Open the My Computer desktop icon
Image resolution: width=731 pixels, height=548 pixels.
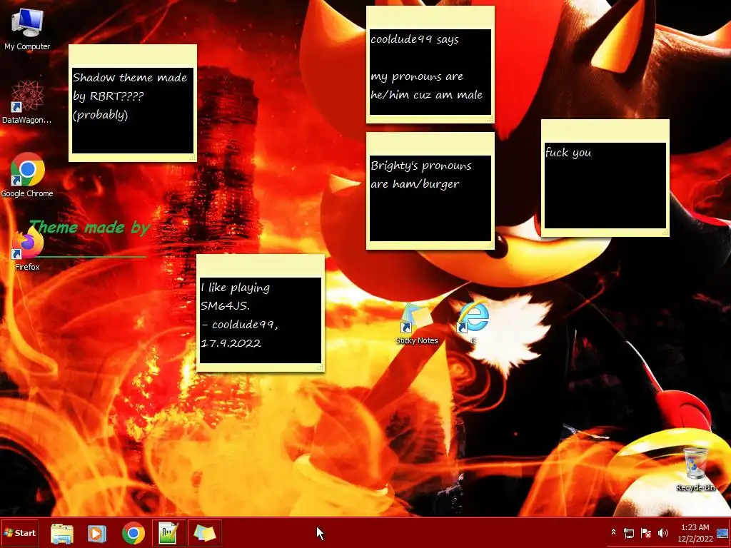click(27, 29)
